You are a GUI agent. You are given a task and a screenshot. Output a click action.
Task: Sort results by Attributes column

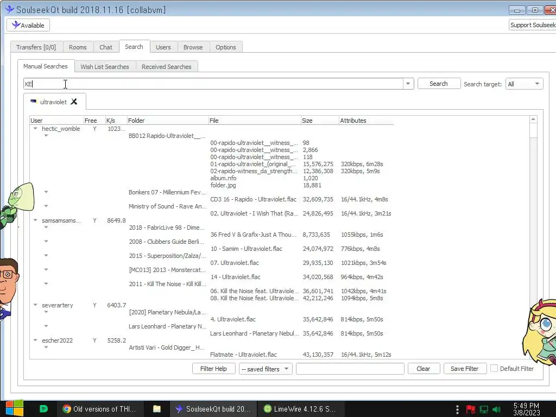click(x=366, y=121)
